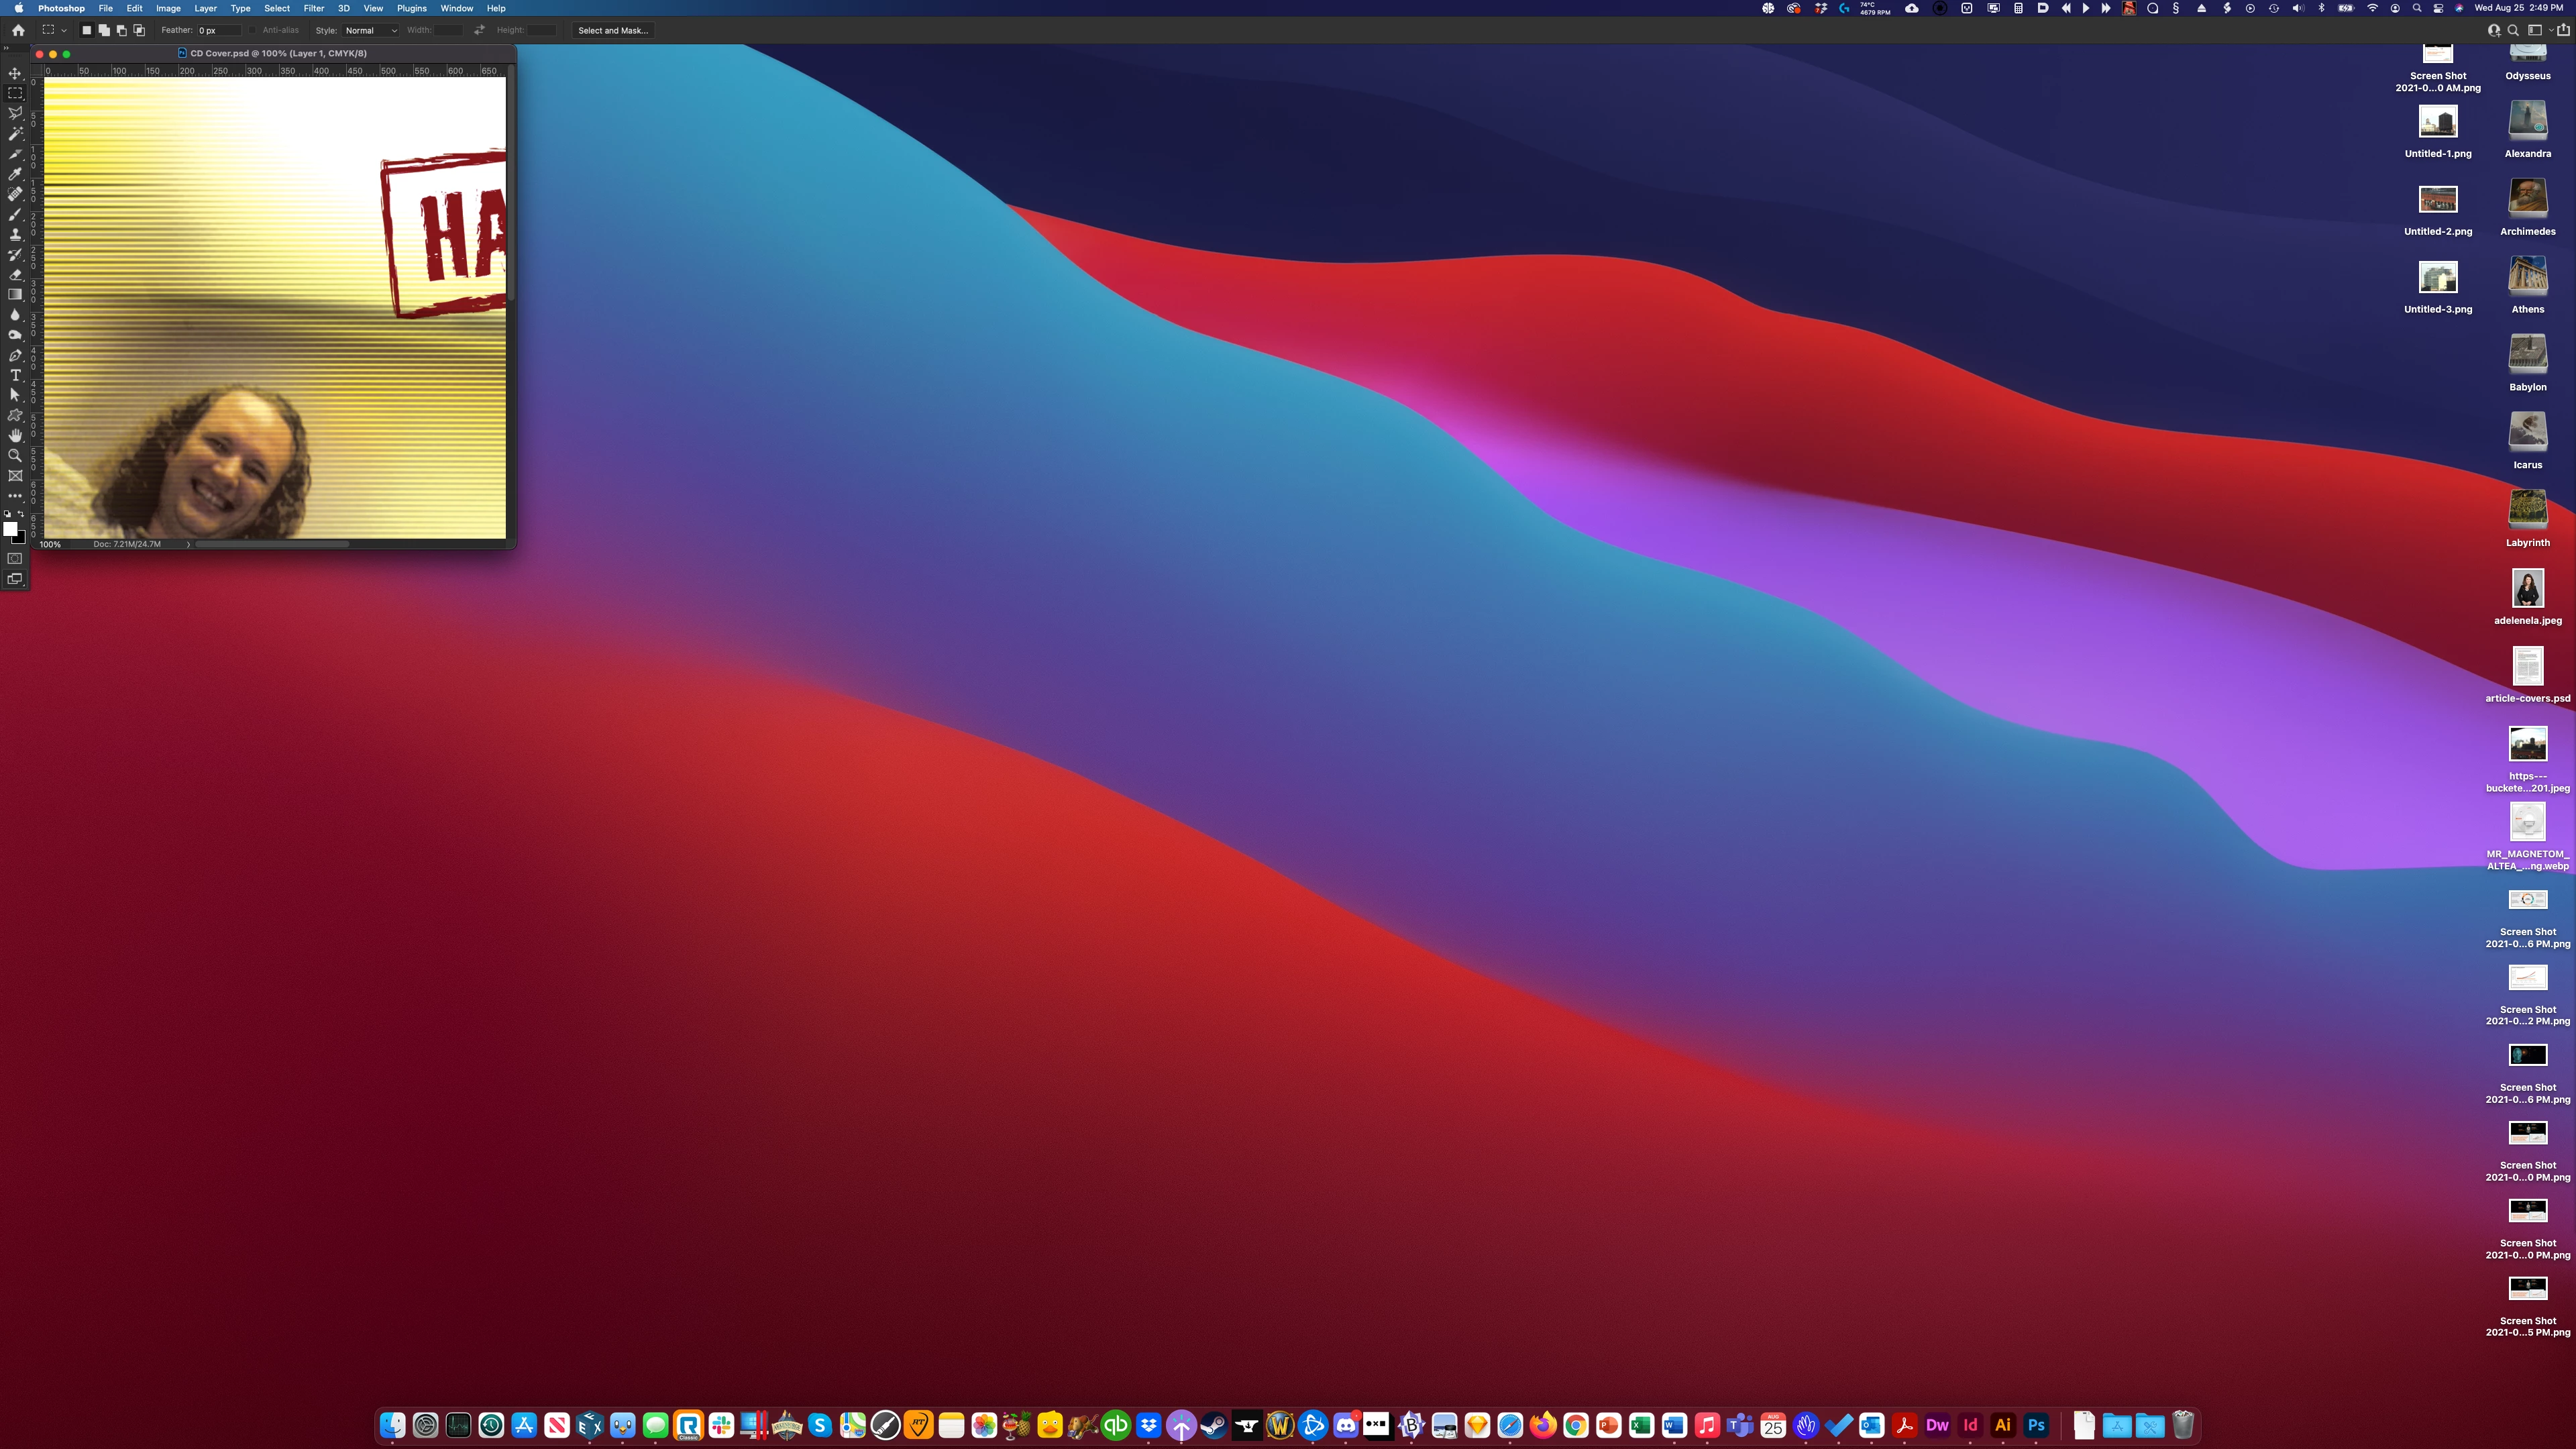Screen dimensions: 2576x1449
Task: Select the Move tool
Action: click(15, 73)
